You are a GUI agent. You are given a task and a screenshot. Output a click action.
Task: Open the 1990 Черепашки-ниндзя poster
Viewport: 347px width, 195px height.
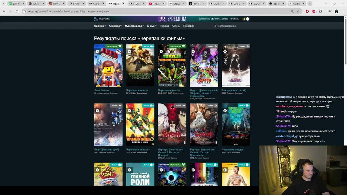point(236,125)
